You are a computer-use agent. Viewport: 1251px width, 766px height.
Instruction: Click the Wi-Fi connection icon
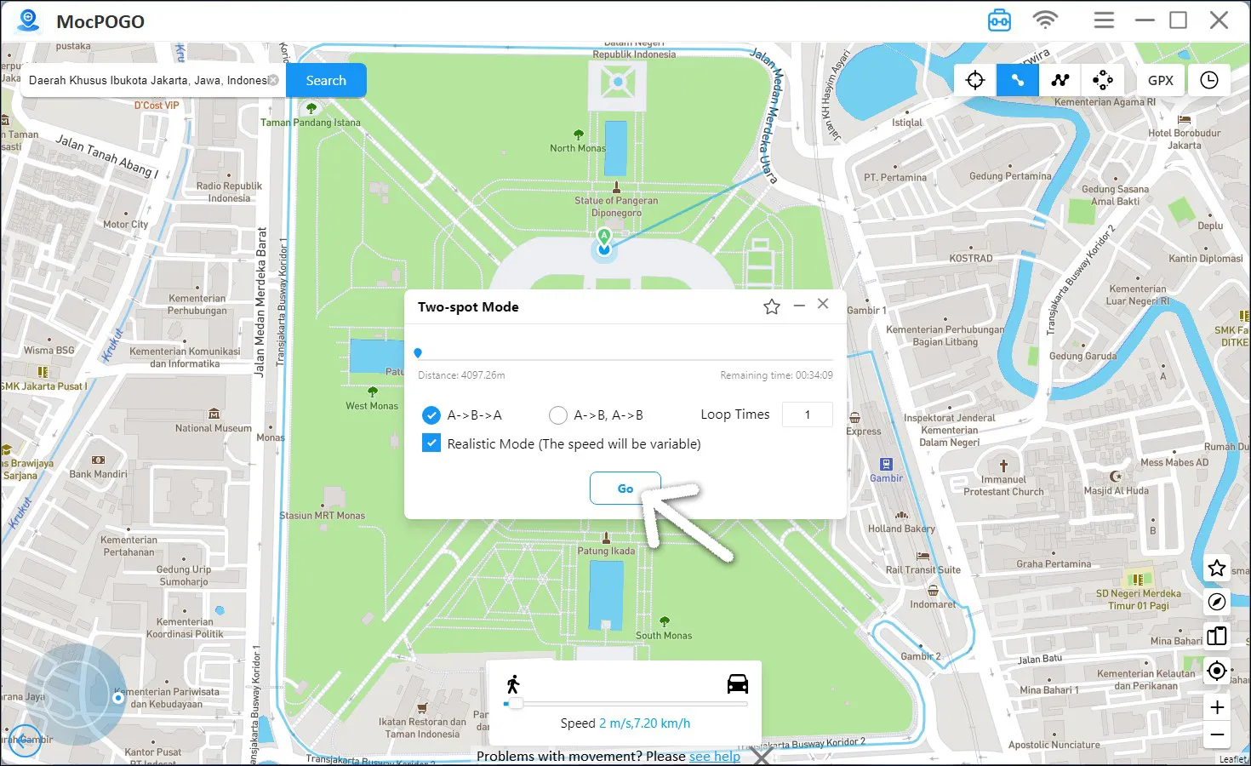[1045, 19]
